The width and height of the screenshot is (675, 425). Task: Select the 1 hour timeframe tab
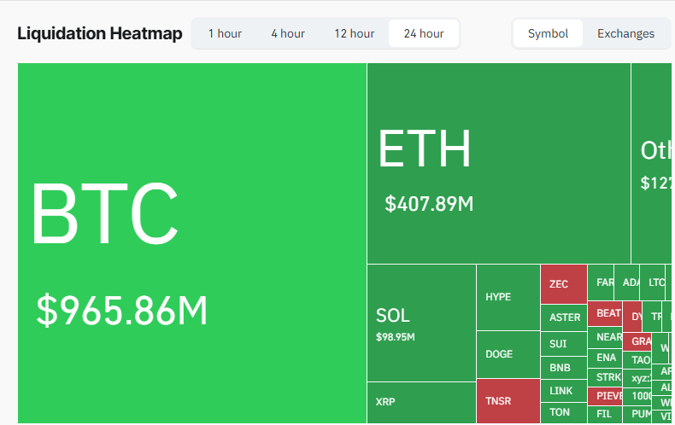pyautogui.click(x=225, y=34)
